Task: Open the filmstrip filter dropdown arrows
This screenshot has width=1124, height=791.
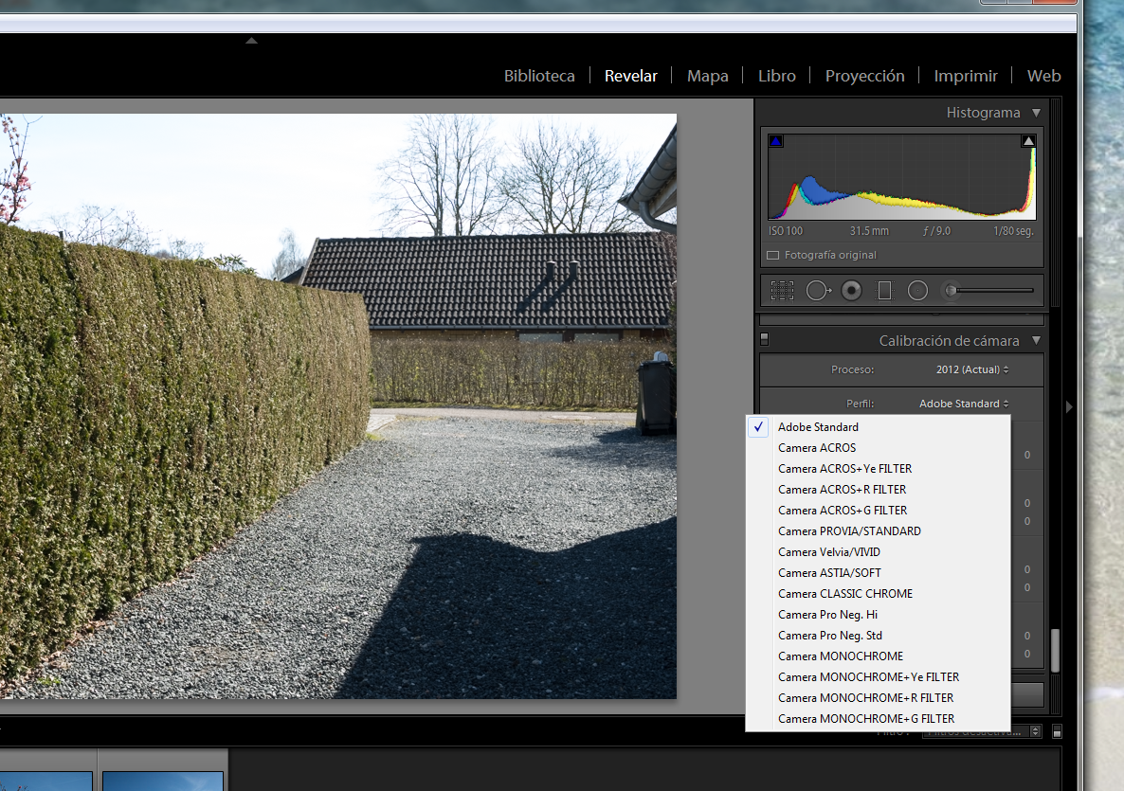Action: (x=1035, y=731)
